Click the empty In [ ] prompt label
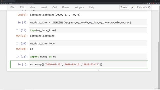160x90 pixels. 23,64
